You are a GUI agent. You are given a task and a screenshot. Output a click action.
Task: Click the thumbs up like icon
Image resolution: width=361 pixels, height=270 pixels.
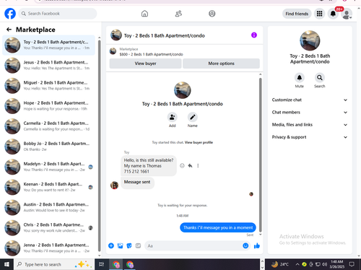click(257, 245)
